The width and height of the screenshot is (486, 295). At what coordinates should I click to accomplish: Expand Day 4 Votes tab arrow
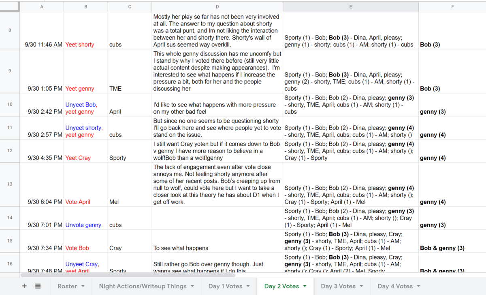pos(418,286)
